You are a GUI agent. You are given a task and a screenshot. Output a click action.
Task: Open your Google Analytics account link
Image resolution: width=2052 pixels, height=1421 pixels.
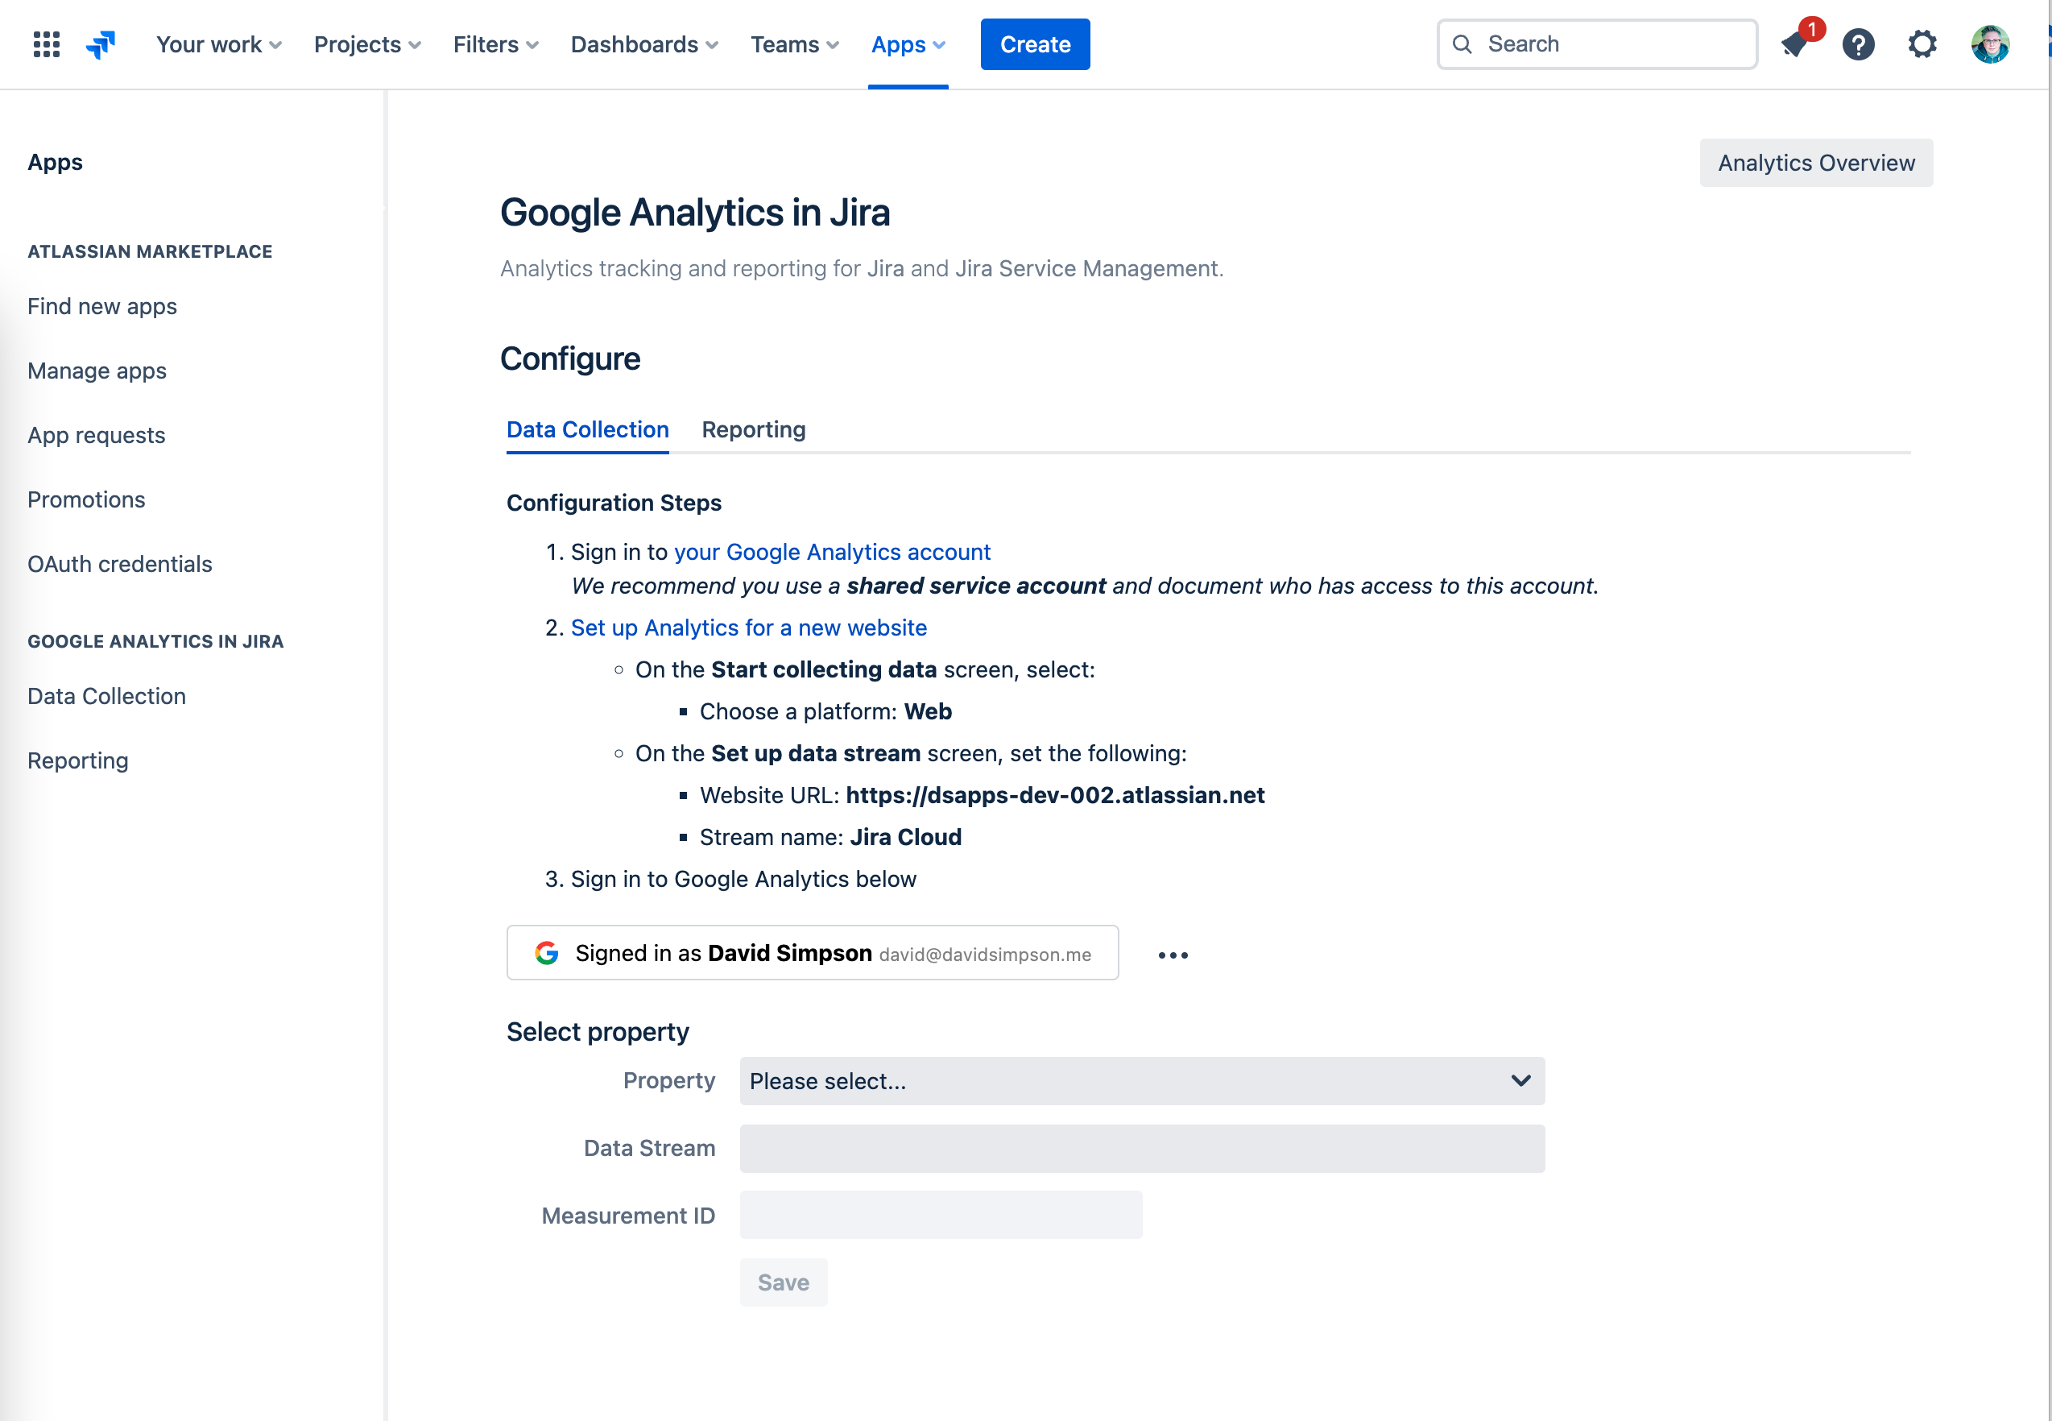coord(832,552)
